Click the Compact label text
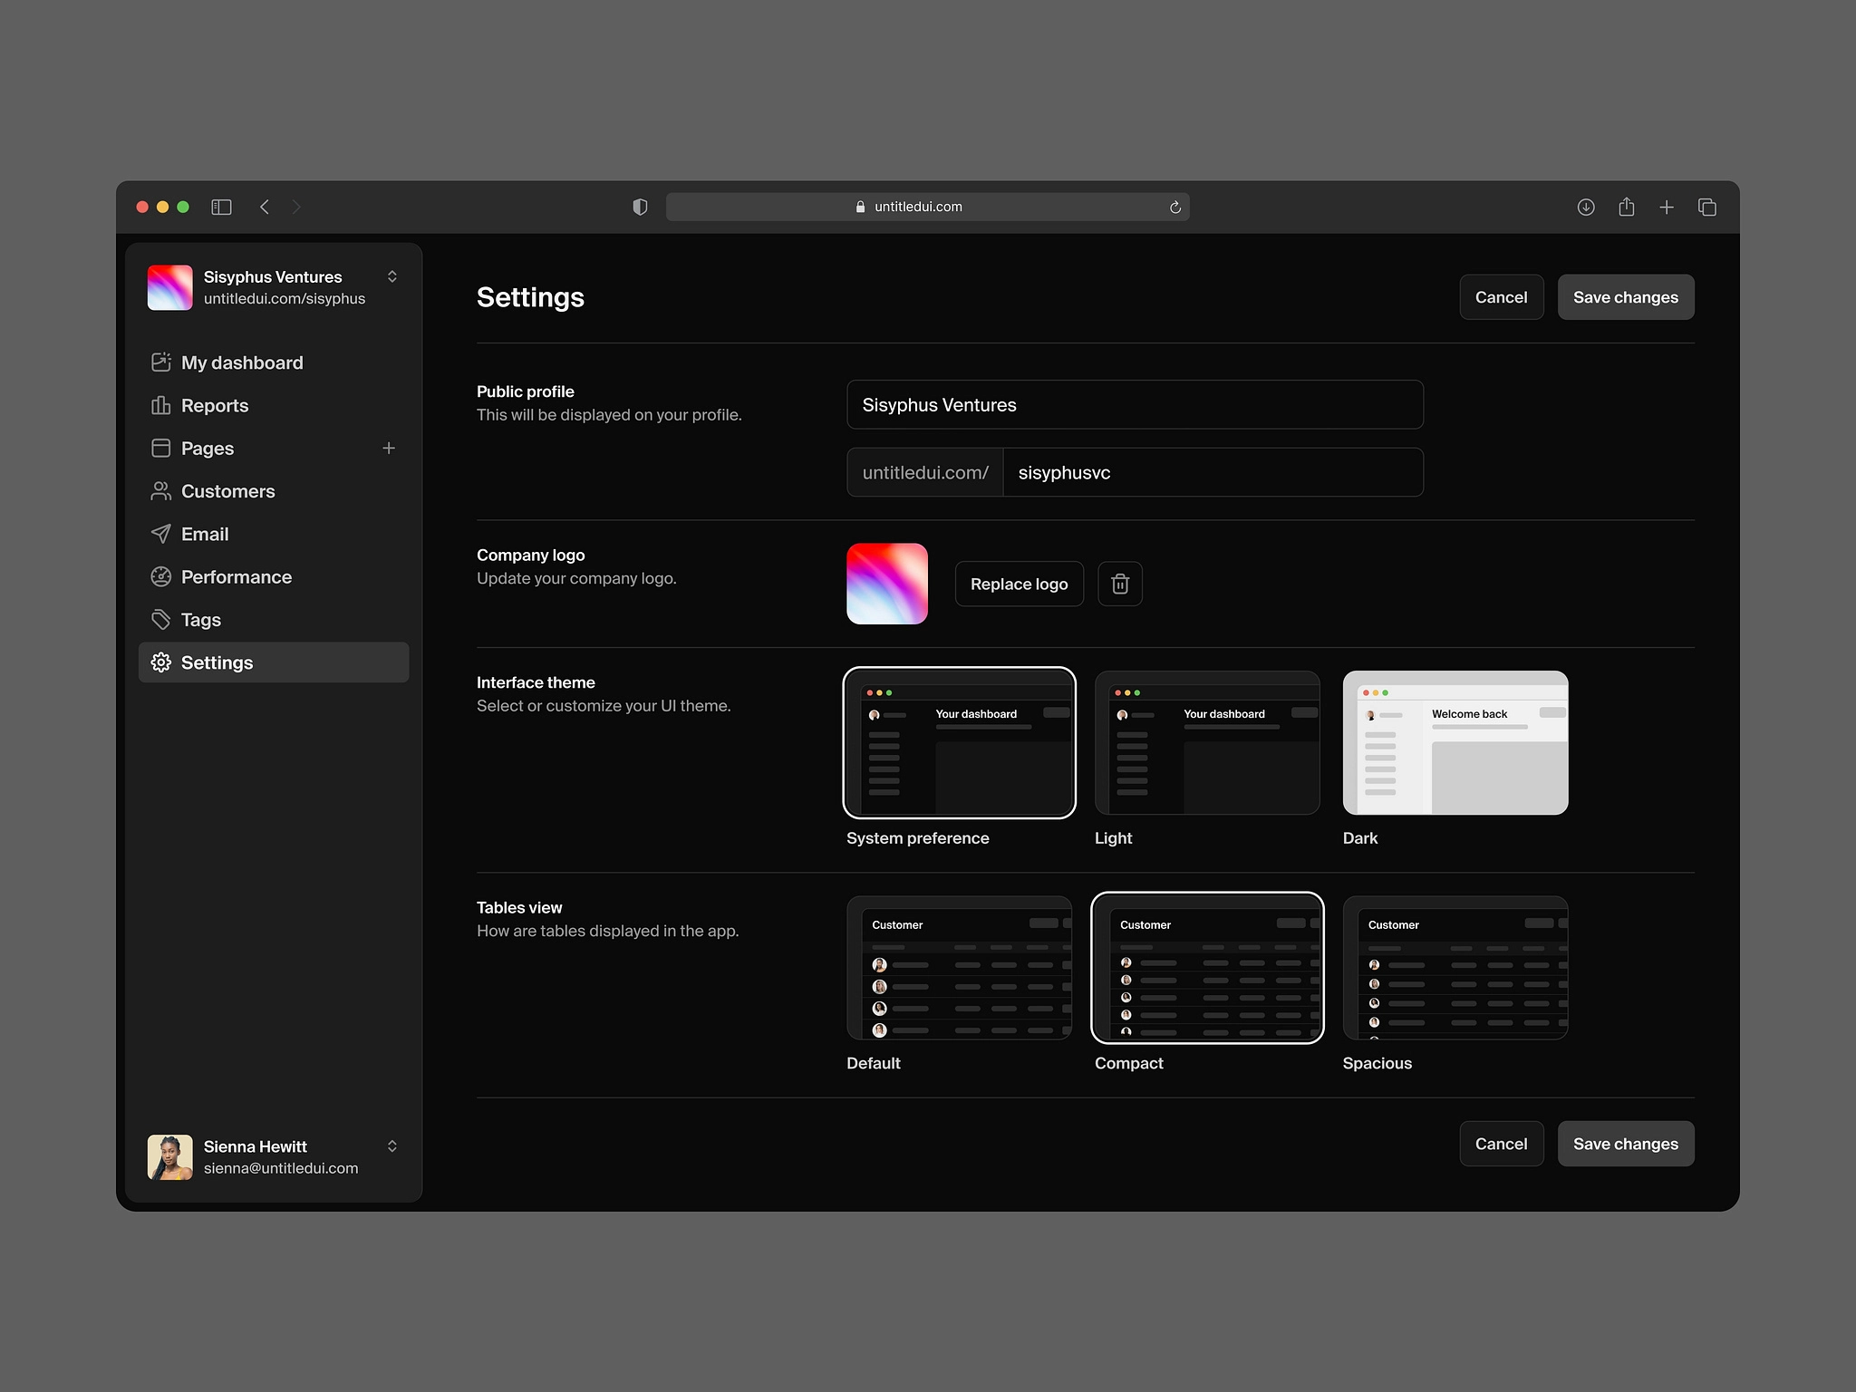This screenshot has height=1392, width=1856. (1129, 1063)
